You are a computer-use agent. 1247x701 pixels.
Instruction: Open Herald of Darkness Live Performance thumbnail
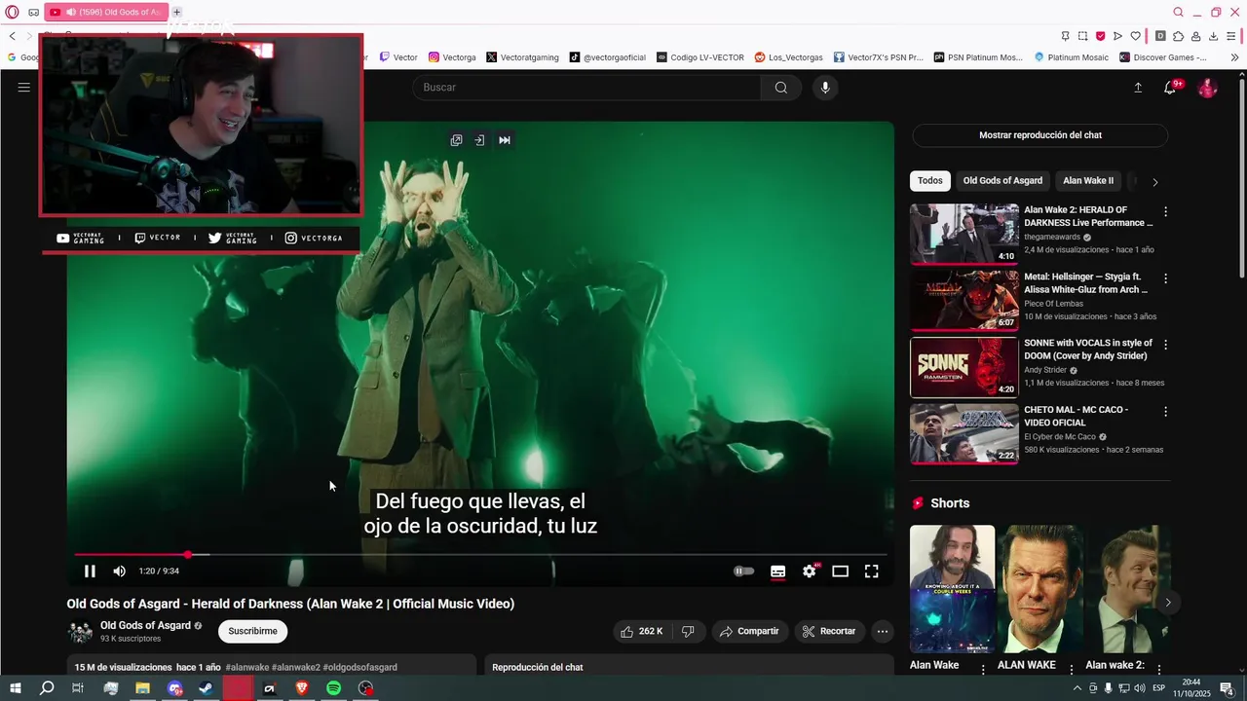[964, 234]
